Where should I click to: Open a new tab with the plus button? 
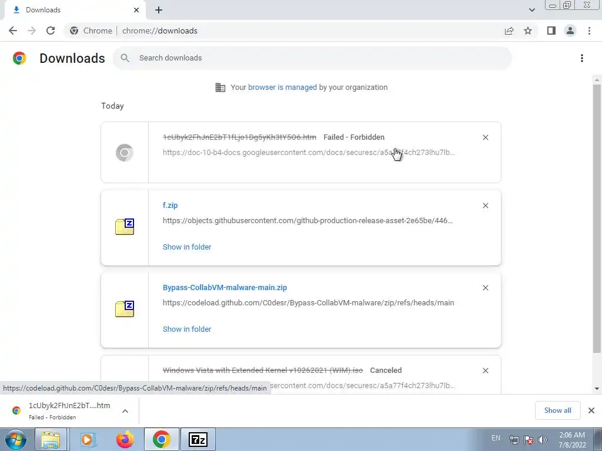click(x=159, y=10)
